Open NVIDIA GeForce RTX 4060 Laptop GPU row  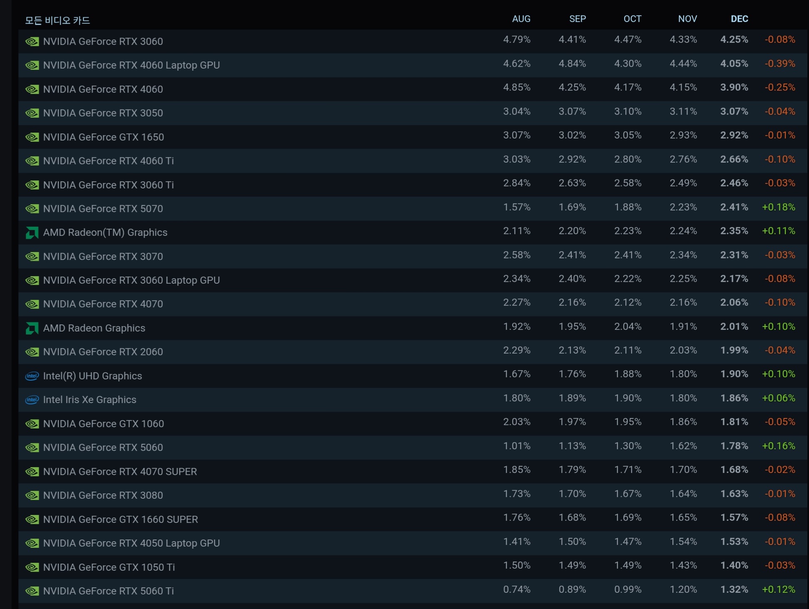point(131,65)
